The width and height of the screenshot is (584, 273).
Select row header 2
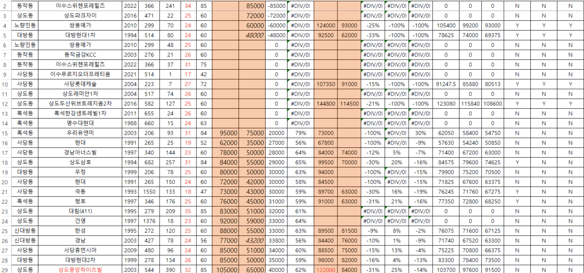4,7
